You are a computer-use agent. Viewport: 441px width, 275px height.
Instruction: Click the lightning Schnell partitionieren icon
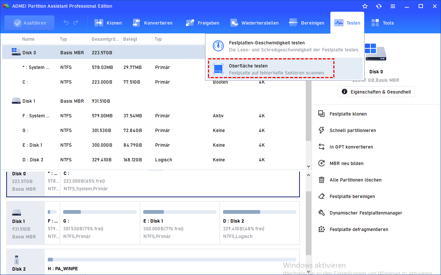(x=322, y=131)
